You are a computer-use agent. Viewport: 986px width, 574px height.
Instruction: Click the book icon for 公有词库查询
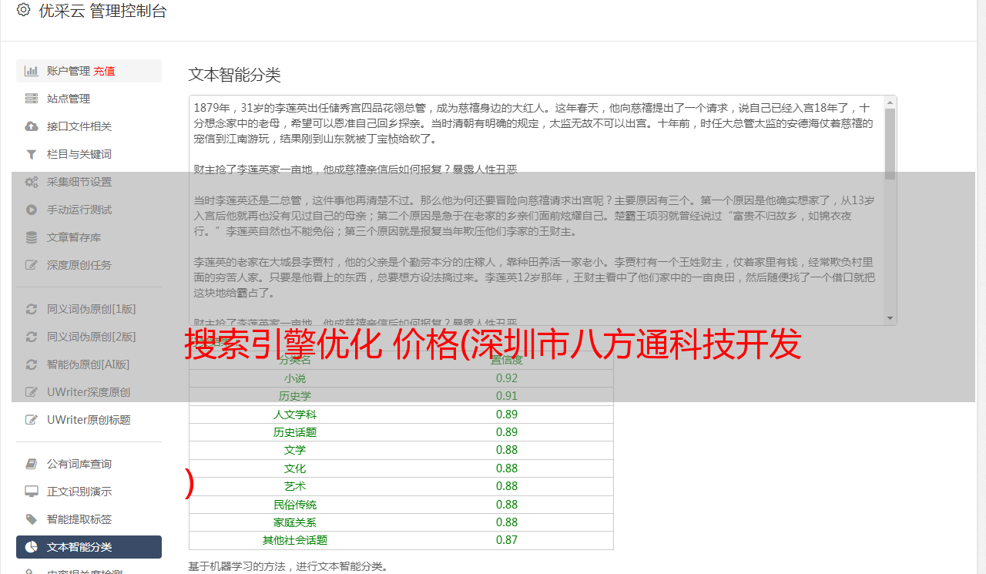(x=32, y=464)
